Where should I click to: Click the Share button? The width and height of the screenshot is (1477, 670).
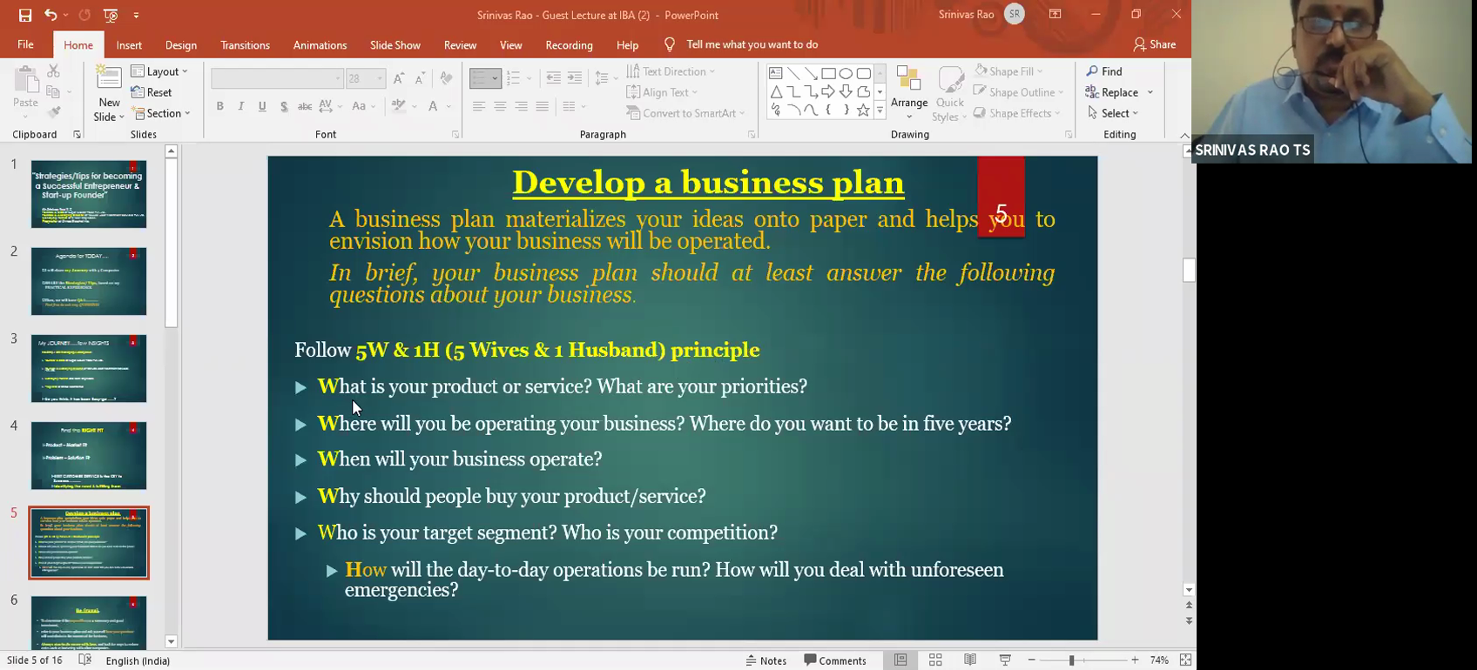tap(1154, 44)
